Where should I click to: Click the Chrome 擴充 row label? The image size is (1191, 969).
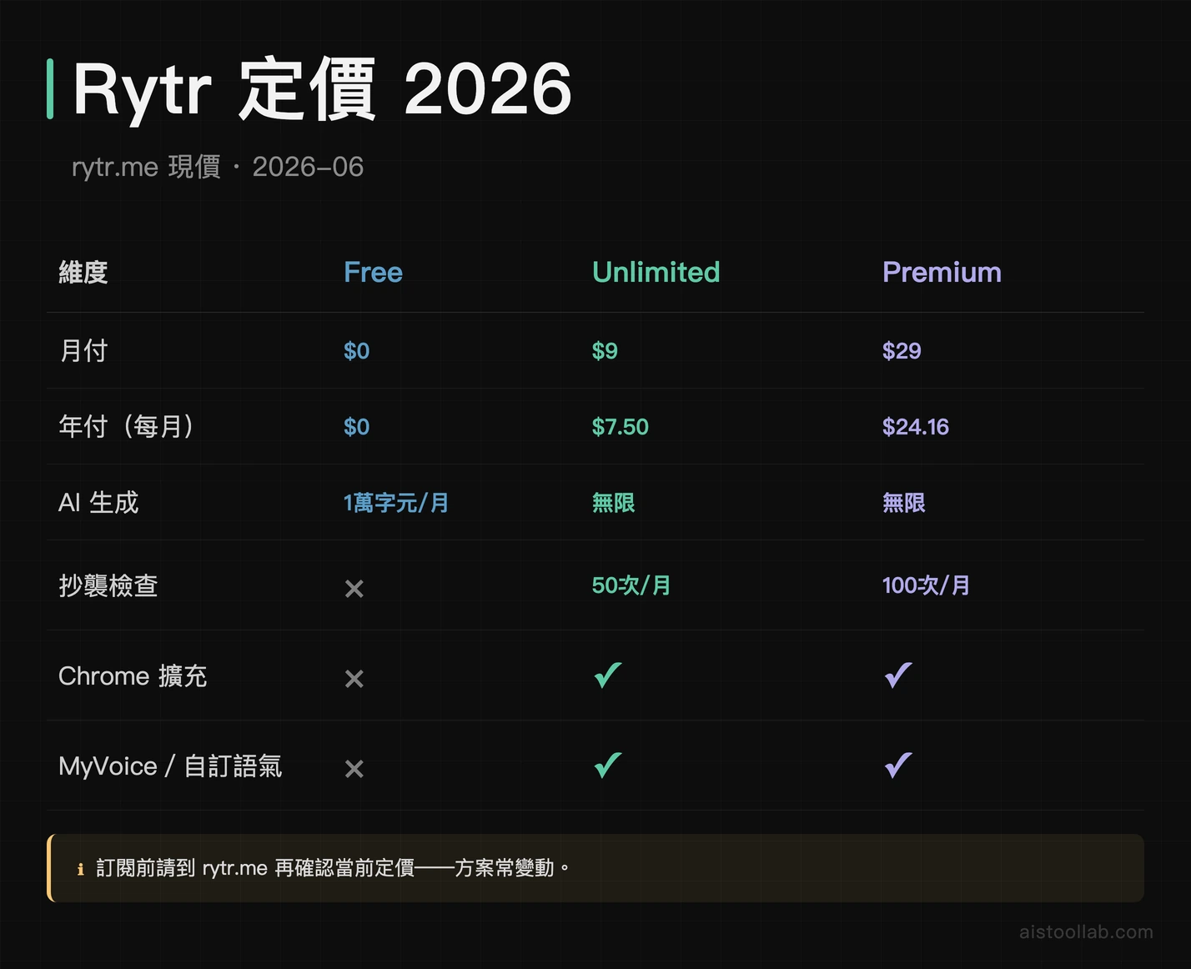(133, 675)
